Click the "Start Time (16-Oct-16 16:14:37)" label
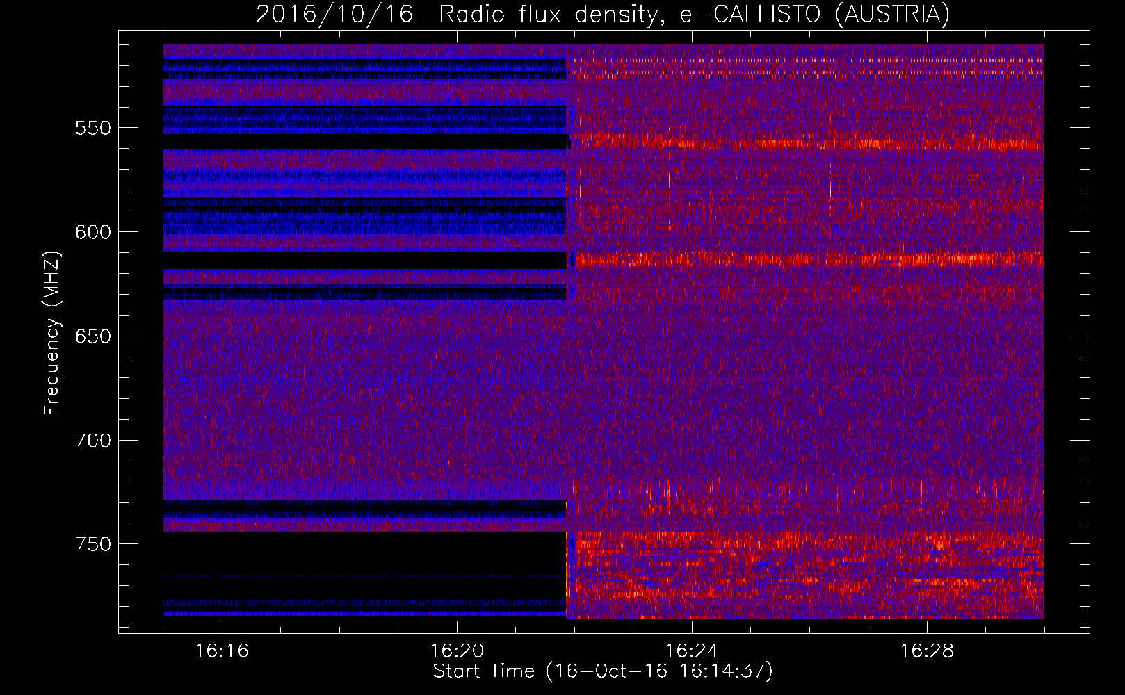1125x695 pixels. click(603, 671)
